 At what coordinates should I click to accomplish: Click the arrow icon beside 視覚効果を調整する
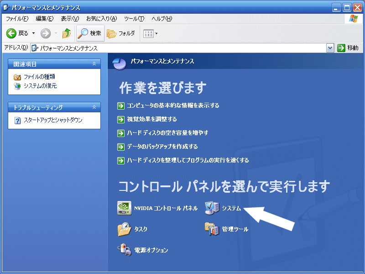121,120
